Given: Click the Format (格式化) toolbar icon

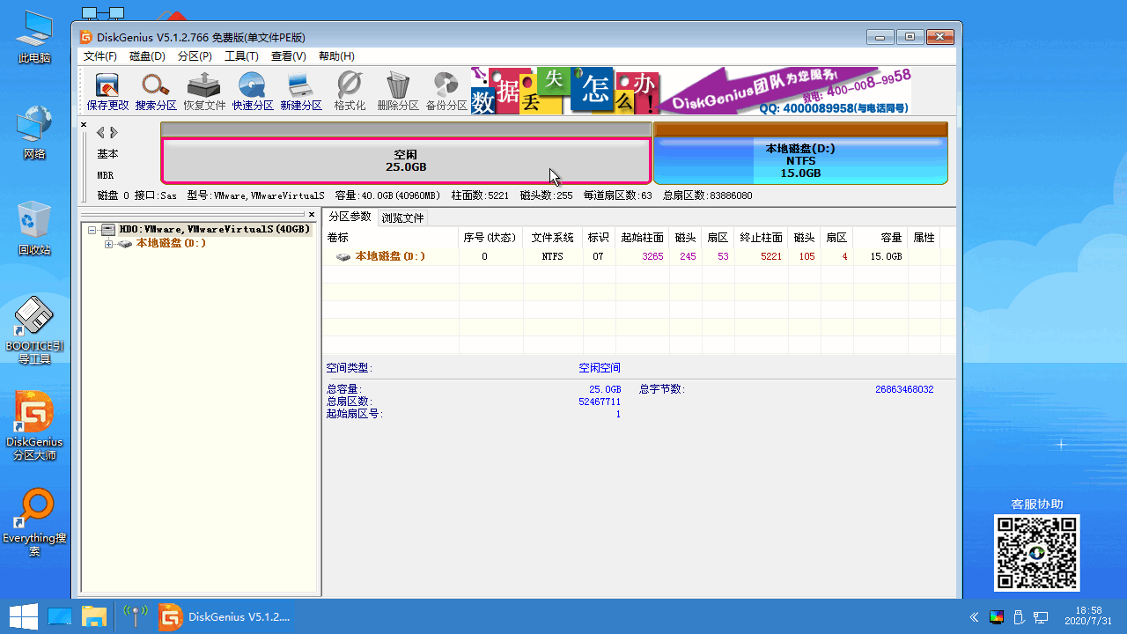Looking at the screenshot, I should coord(350,92).
